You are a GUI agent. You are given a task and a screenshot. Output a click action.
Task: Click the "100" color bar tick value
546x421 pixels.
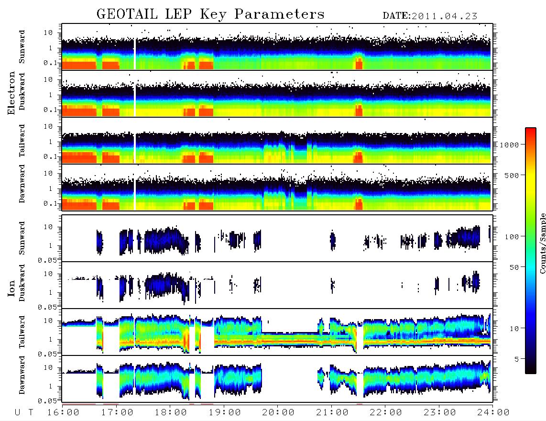click(512, 237)
